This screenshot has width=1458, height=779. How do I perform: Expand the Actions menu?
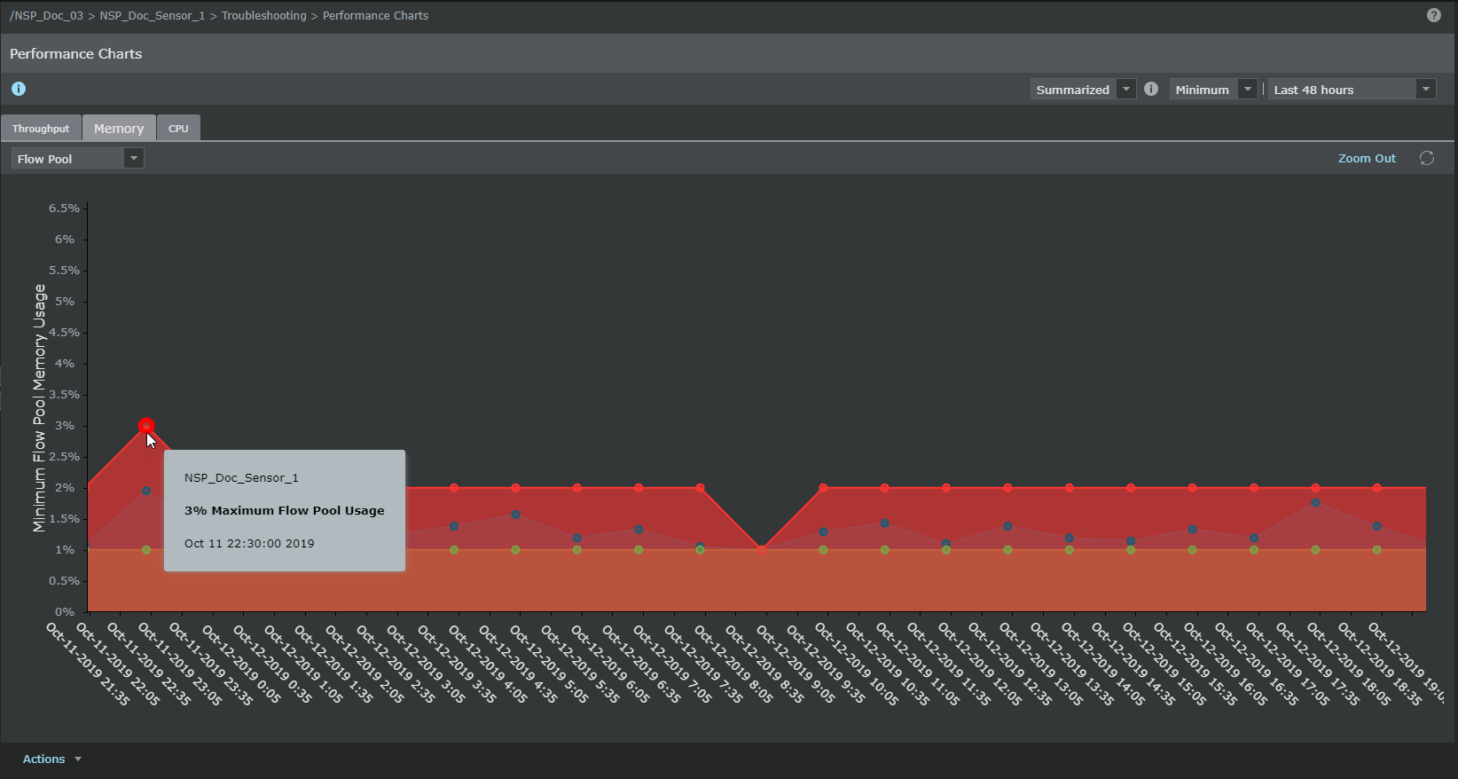(51, 759)
